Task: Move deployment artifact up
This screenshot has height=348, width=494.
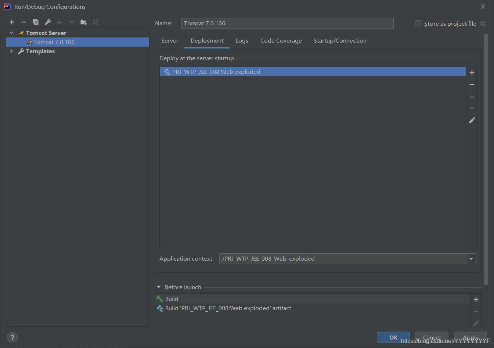Action: pos(472,97)
